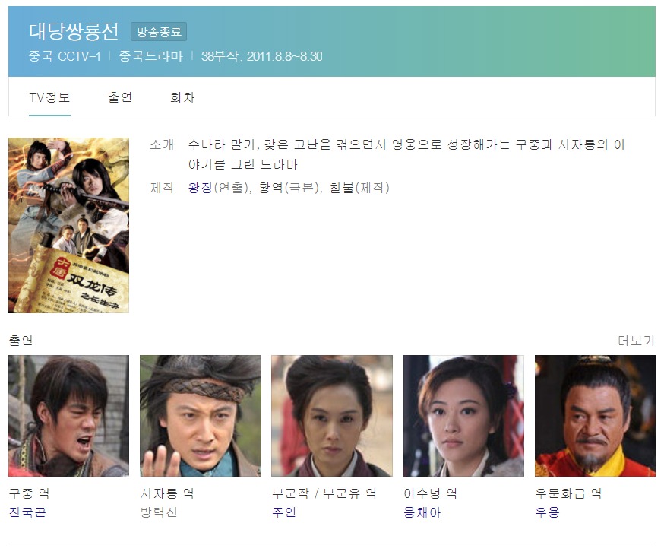
Task: Click 더보기 to see more cast
Action: tap(636, 340)
